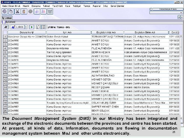Click the BERRİN KESKİN cell

pos(108,52)
